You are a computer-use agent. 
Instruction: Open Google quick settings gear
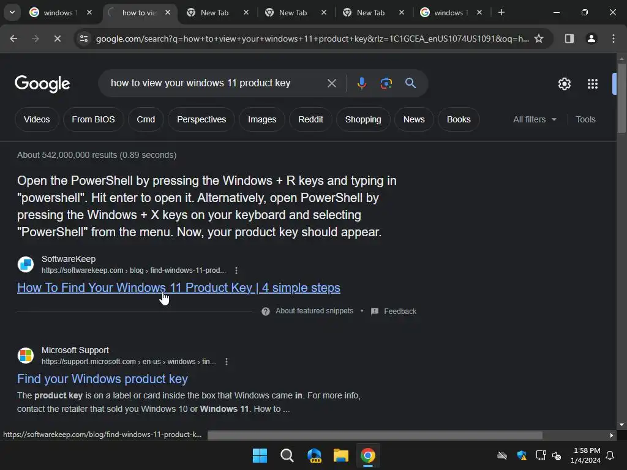pyautogui.click(x=564, y=84)
